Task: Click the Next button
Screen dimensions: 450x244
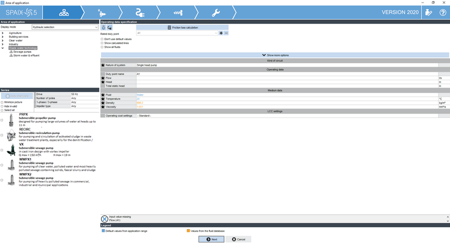Action: point(211,239)
